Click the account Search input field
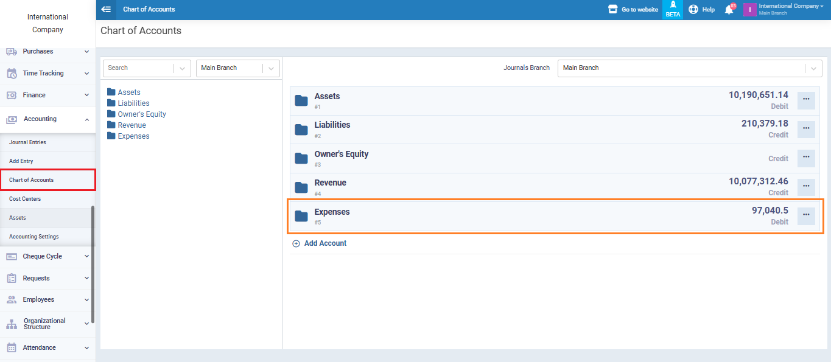The height and width of the screenshot is (362, 831). (139, 68)
